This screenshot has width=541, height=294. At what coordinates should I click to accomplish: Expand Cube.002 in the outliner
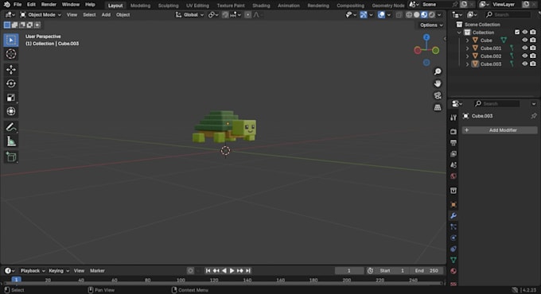(x=467, y=56)
